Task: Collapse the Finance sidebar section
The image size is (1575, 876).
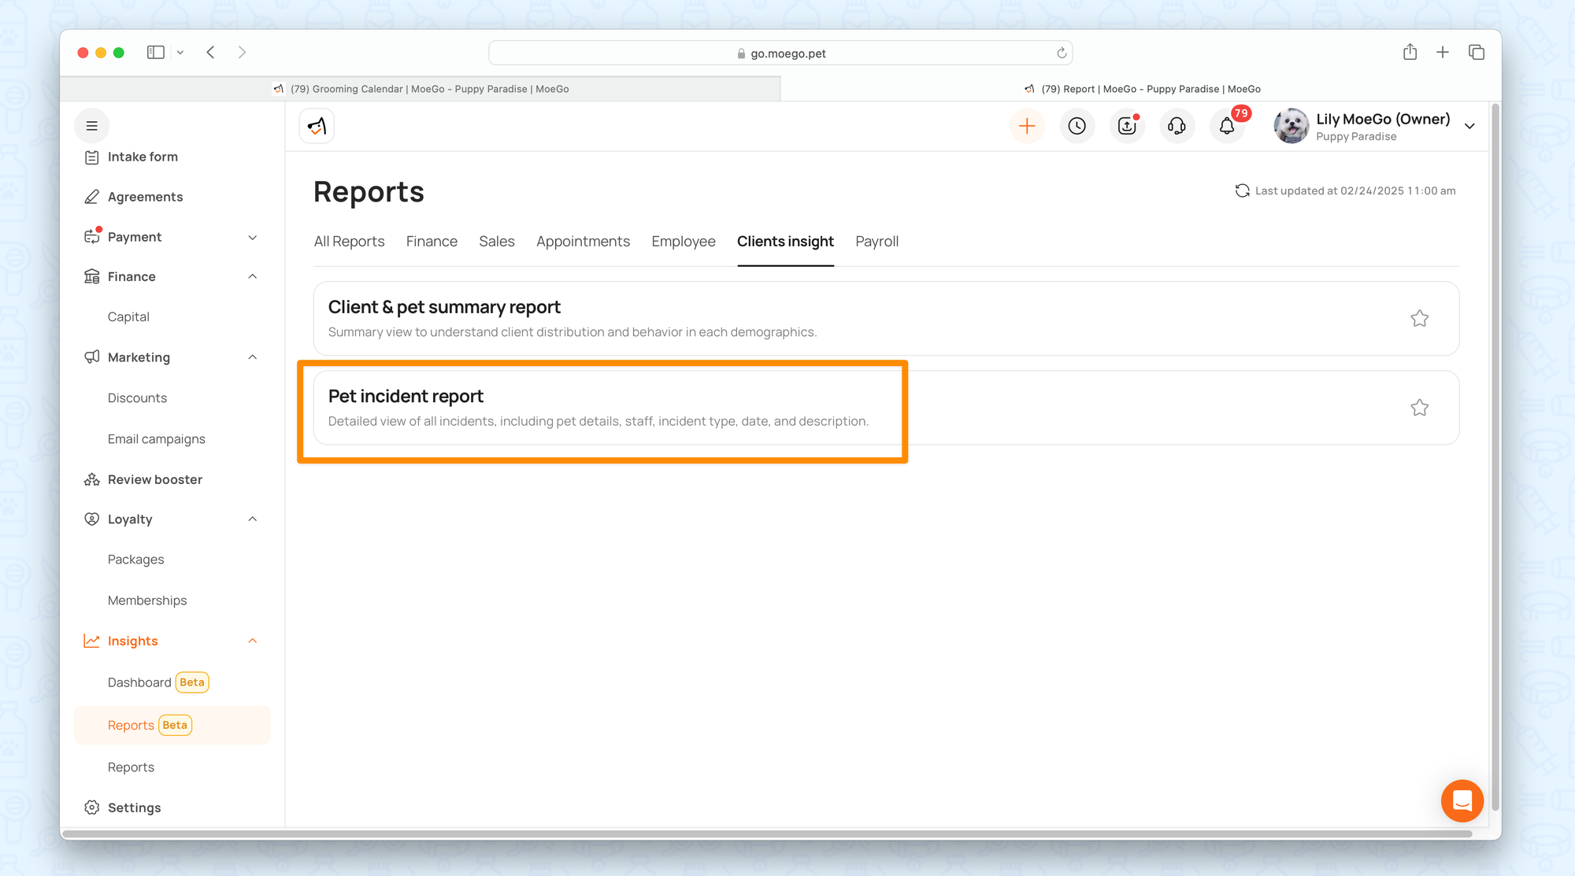Action: click(252, 276)
